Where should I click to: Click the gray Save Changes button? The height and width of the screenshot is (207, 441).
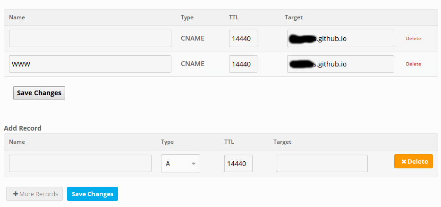39,93
